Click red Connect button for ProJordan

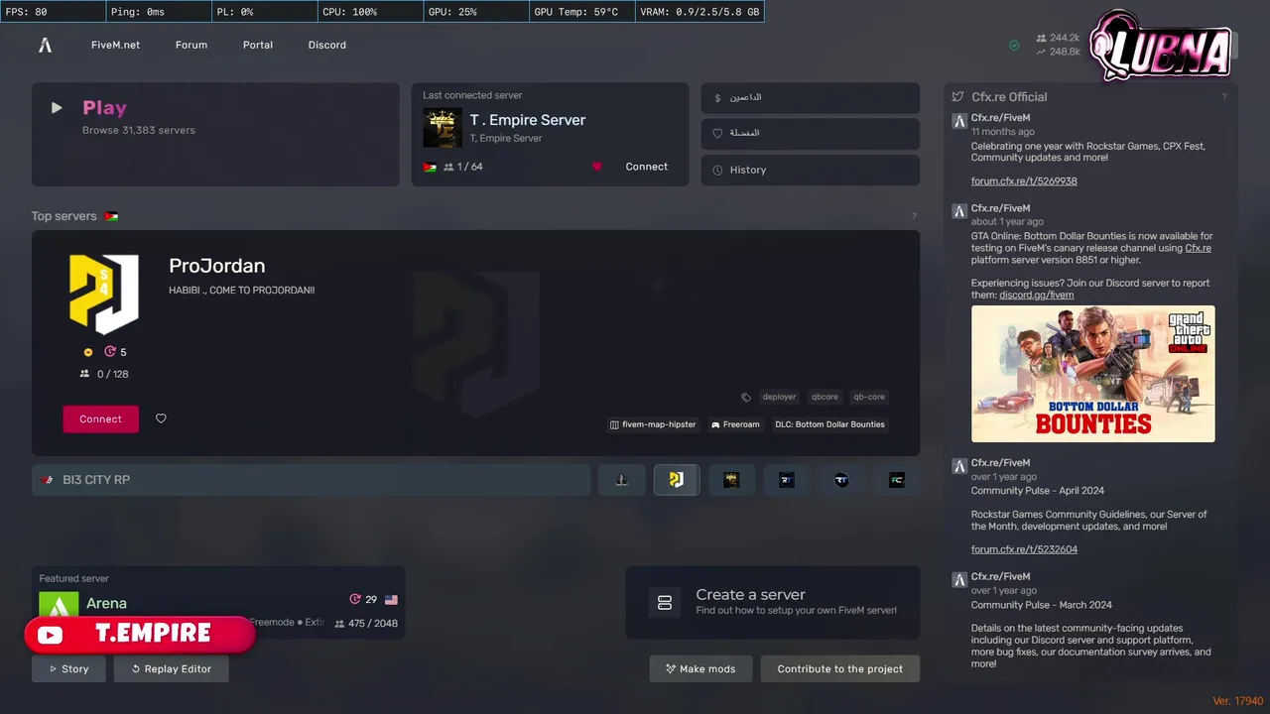101,418
